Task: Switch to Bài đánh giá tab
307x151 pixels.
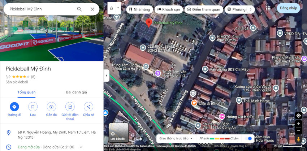Action: pyautogui.click(x=76, y=92)
